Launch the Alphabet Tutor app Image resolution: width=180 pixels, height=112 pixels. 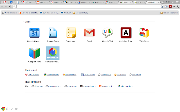pos(126,33)
